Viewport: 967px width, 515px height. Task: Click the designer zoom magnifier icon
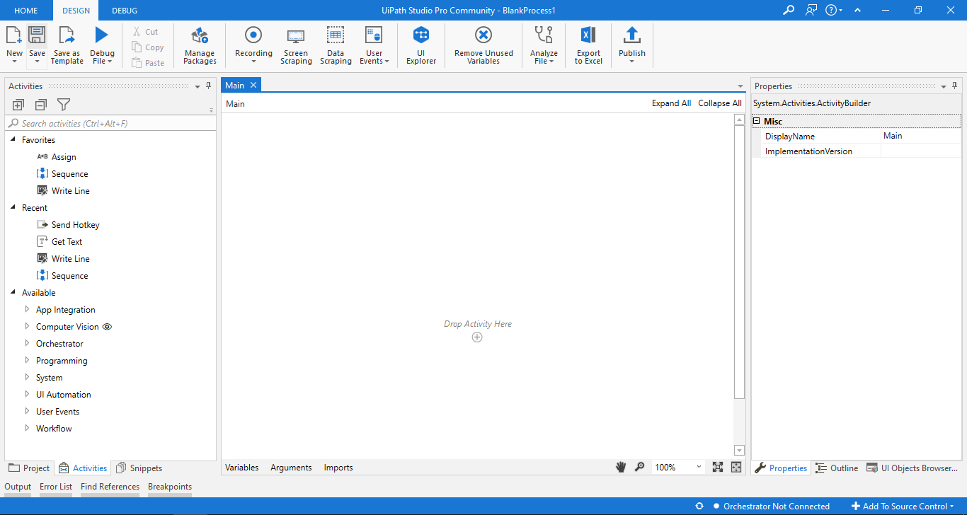639,467
